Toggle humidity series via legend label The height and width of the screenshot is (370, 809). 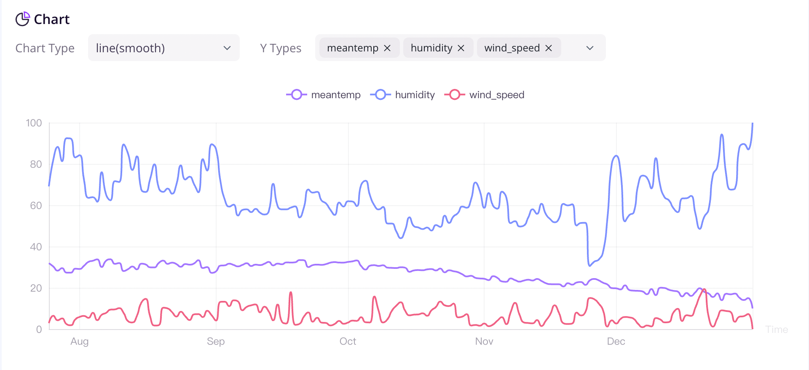coord(415,95)
